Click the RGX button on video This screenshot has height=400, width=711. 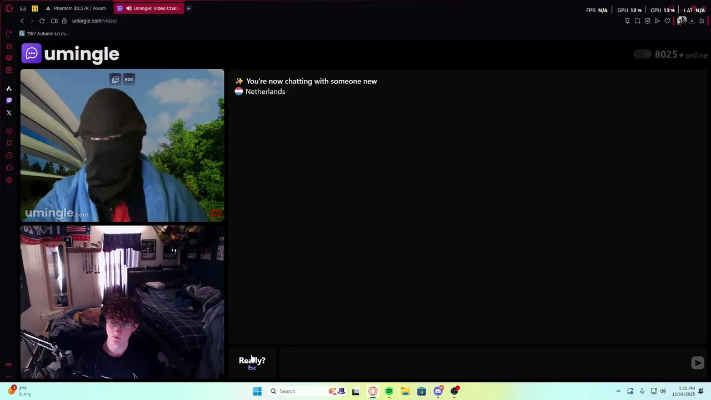point(129,79)
